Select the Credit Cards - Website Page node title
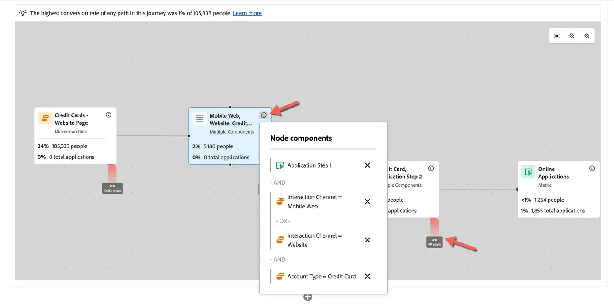 click(71, 119)
